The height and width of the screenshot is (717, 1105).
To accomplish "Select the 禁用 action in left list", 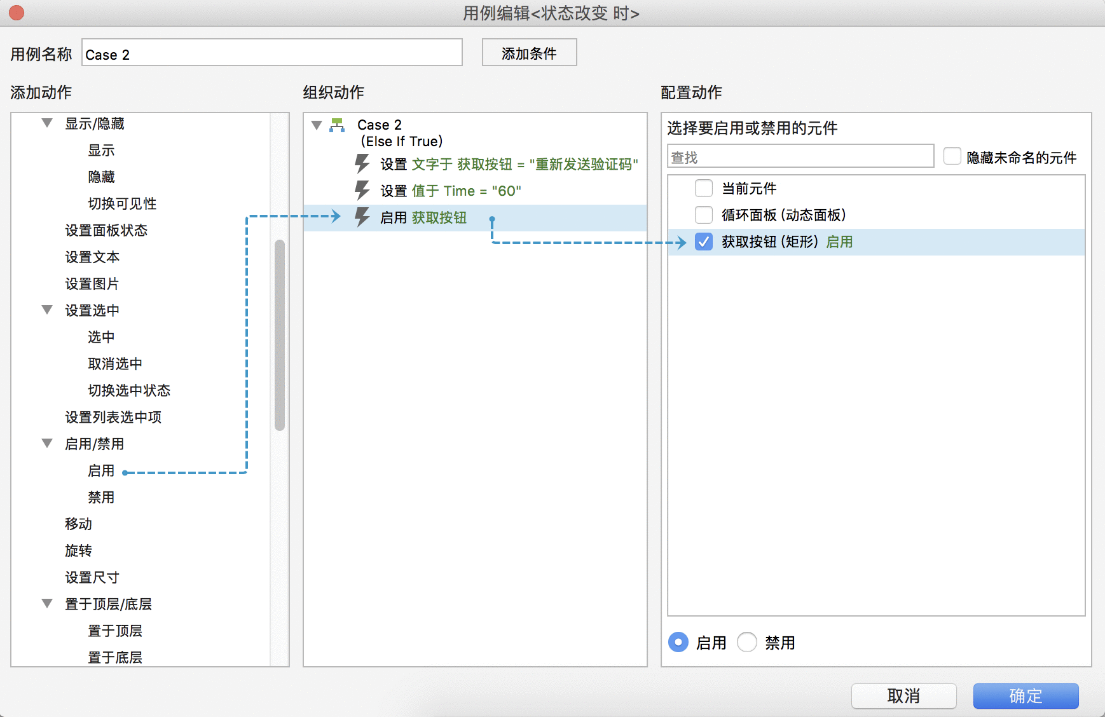I will click(101, 497).
